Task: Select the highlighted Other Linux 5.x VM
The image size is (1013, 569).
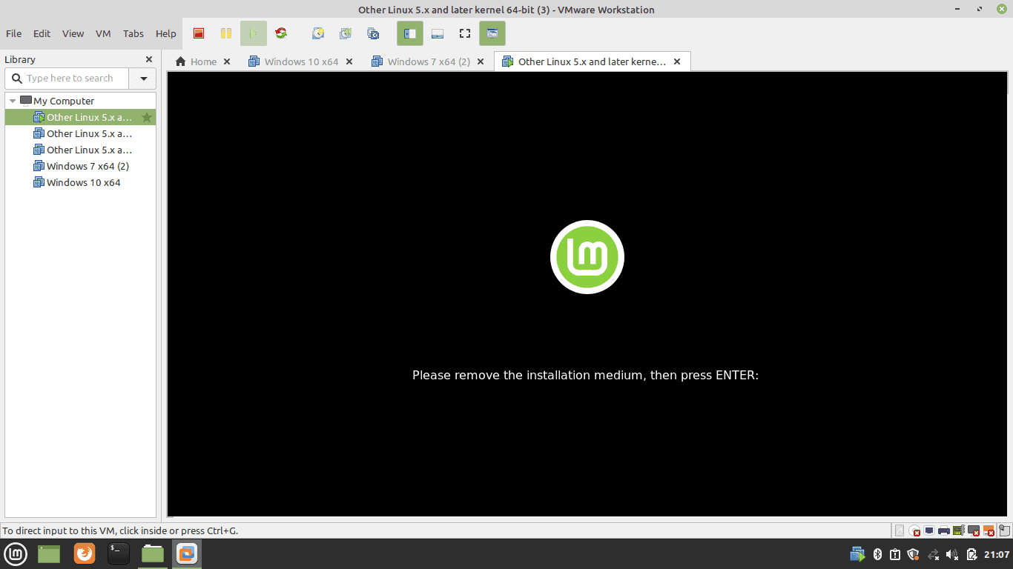Action: point(80,117)
